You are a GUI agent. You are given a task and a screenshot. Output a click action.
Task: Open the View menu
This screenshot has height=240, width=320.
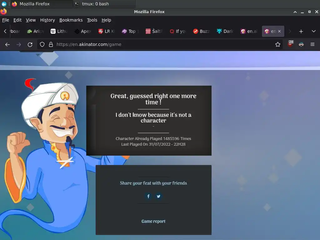tap(31, 20)
